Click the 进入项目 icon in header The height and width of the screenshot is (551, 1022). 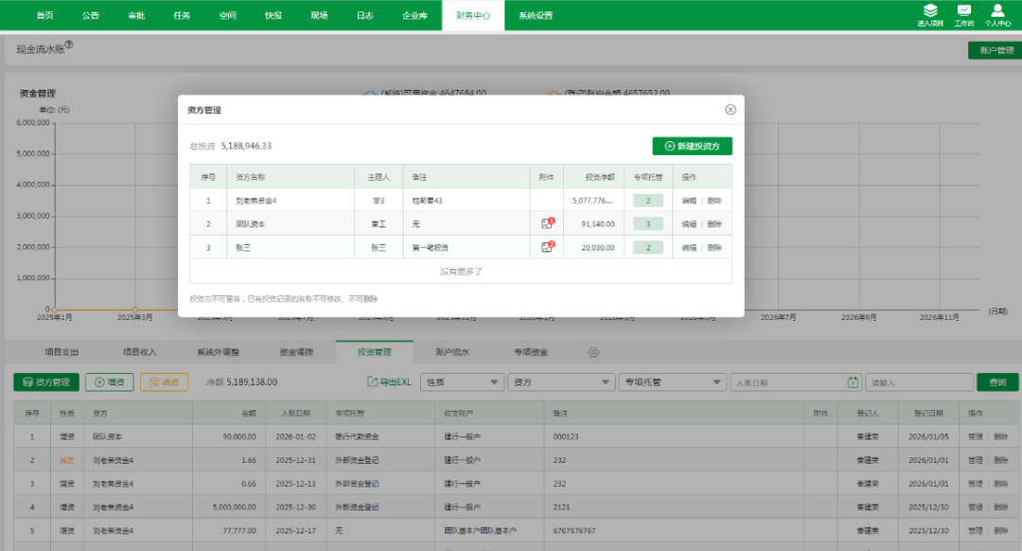[931, 11]
